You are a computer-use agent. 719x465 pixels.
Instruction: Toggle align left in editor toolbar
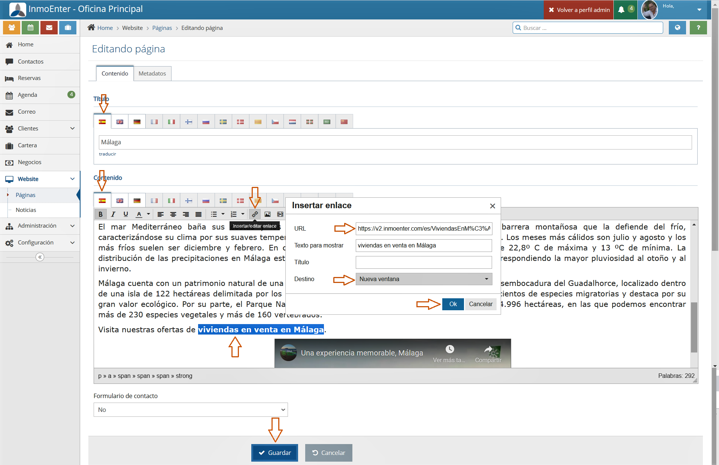point(161,214)
